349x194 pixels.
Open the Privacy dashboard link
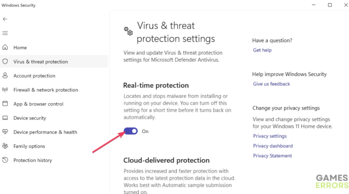pos(273,146)
